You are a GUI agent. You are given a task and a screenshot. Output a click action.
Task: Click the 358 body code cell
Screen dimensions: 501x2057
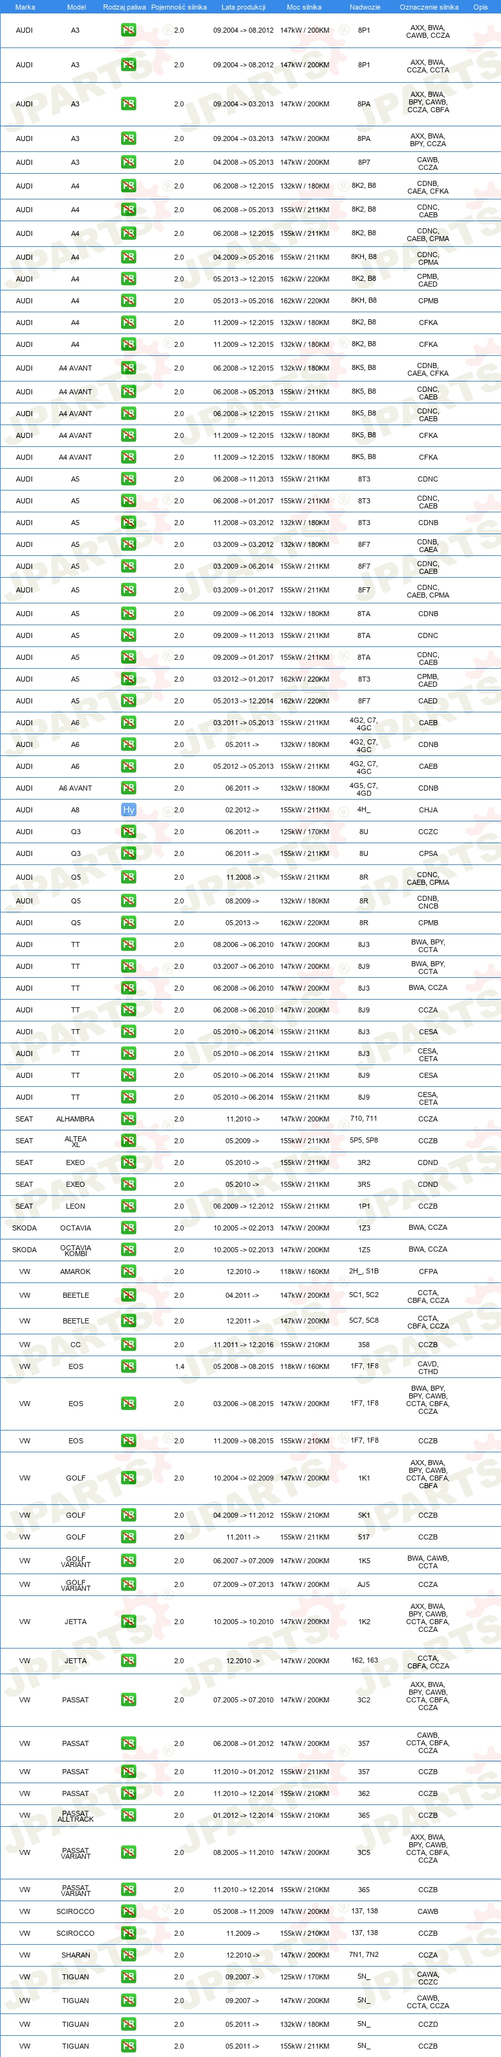click(364, 1345)
